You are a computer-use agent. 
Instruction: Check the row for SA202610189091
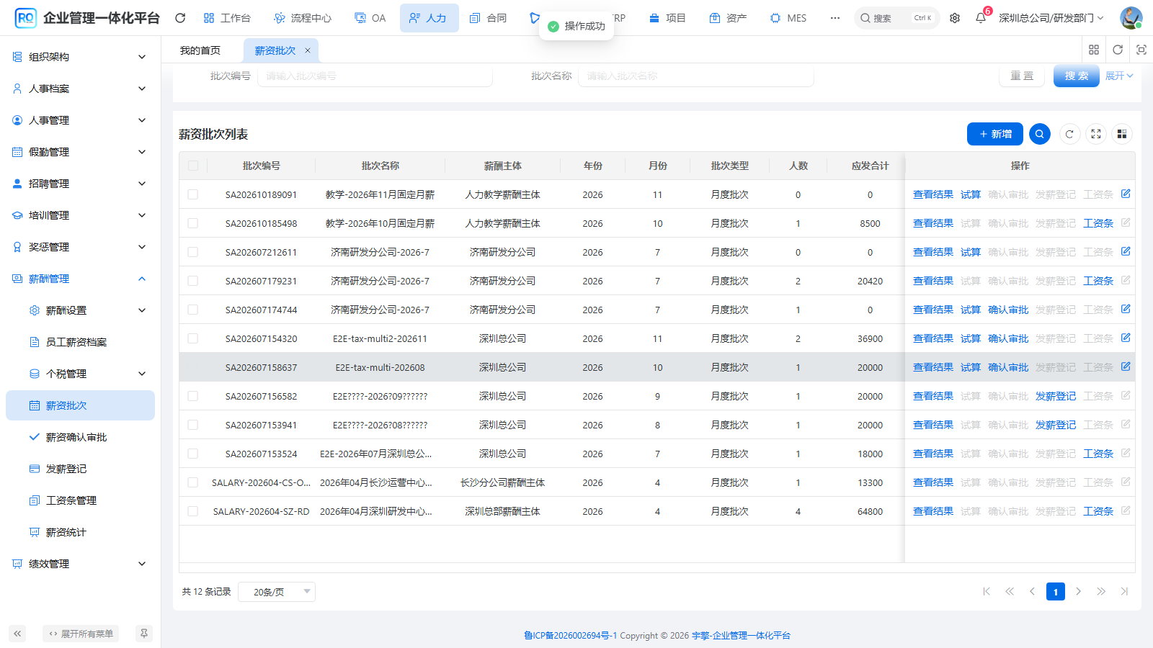pos(193,194)
